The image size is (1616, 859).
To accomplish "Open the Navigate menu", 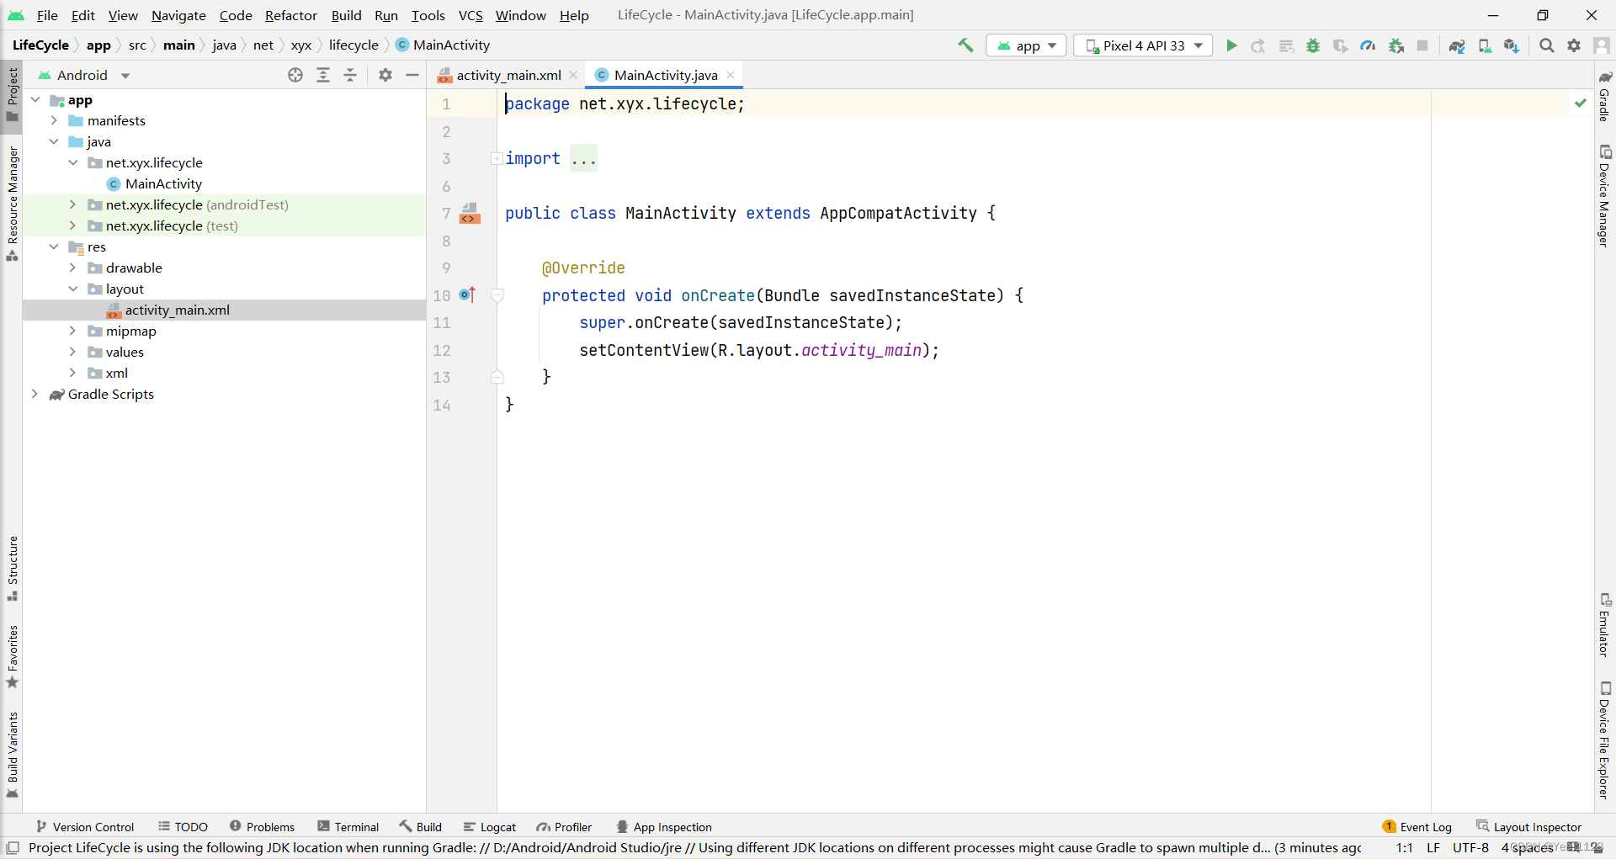I will [x=178, y=15].
